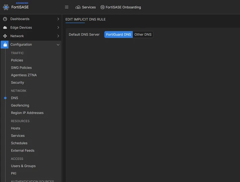This screenshot has height=182, width=240.
Task: Click the FortiSASE Onboarding icon
Action: (102, 7)
